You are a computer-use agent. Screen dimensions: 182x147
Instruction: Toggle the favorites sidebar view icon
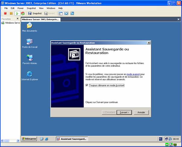pyautogui.click(x=61, y=13)
